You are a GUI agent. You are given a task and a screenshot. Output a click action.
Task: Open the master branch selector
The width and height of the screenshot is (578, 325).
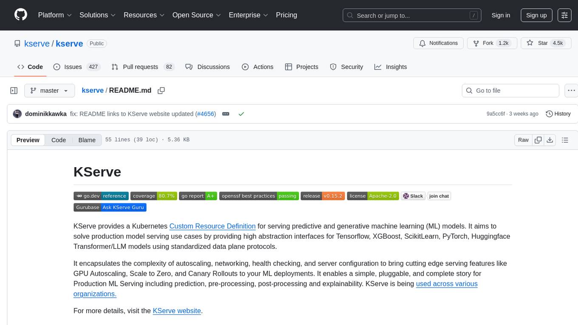click(x=50, y=91)
